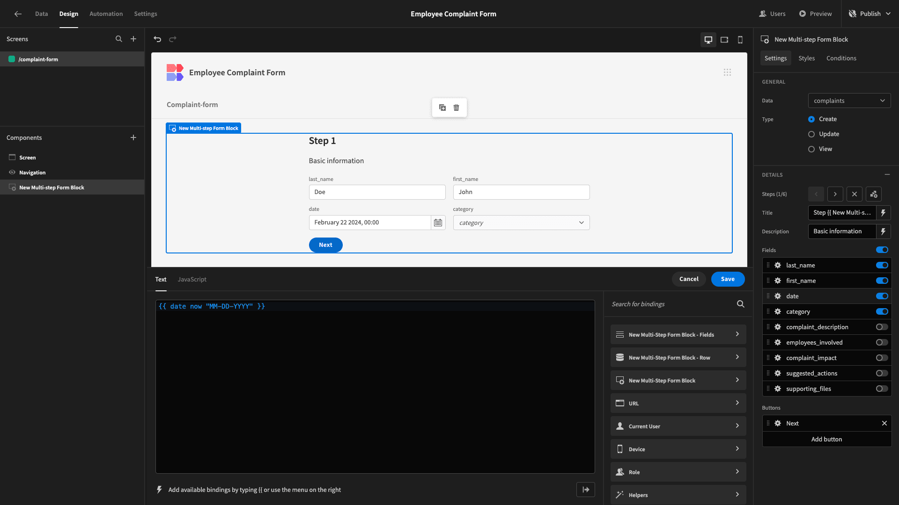The image size is (899, 505).
Task: Click the Search for bindings field
Action: (672, 304)
